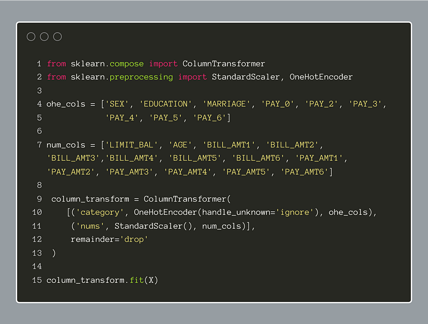The image size is (428, 324).
Task: Click 'num_cols)' on line 11
Action: pyautogui.click(x=224, y=226)
